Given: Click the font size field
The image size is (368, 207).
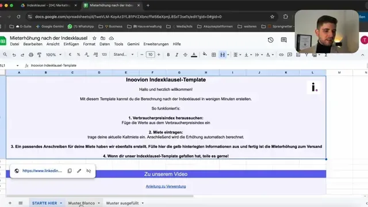Looking at the screenshot, I should pyautogui.click(x=150, y=55).
